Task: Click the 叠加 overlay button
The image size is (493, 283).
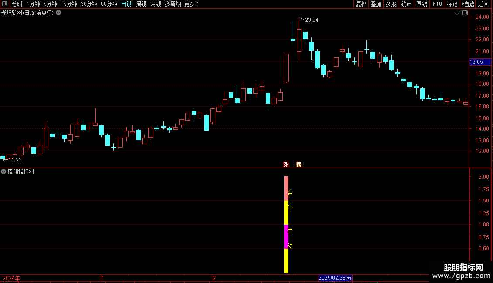Action: coord(376,4)
